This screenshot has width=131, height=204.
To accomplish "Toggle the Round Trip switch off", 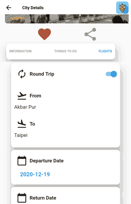I will coord(111,74).
